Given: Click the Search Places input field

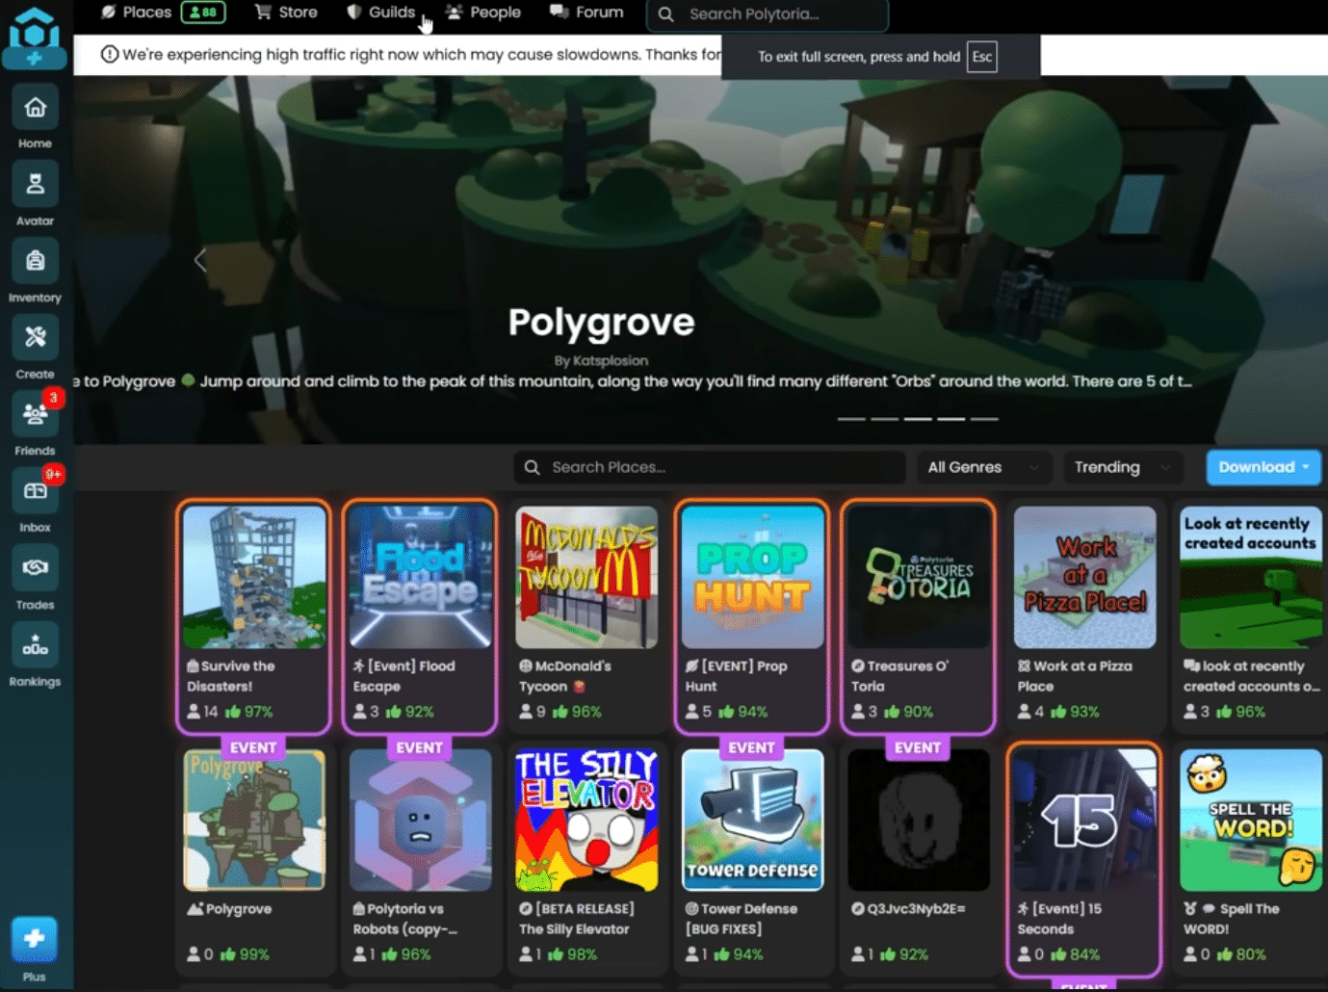Looking at the screenshot, I should click(x=710, y=467).
